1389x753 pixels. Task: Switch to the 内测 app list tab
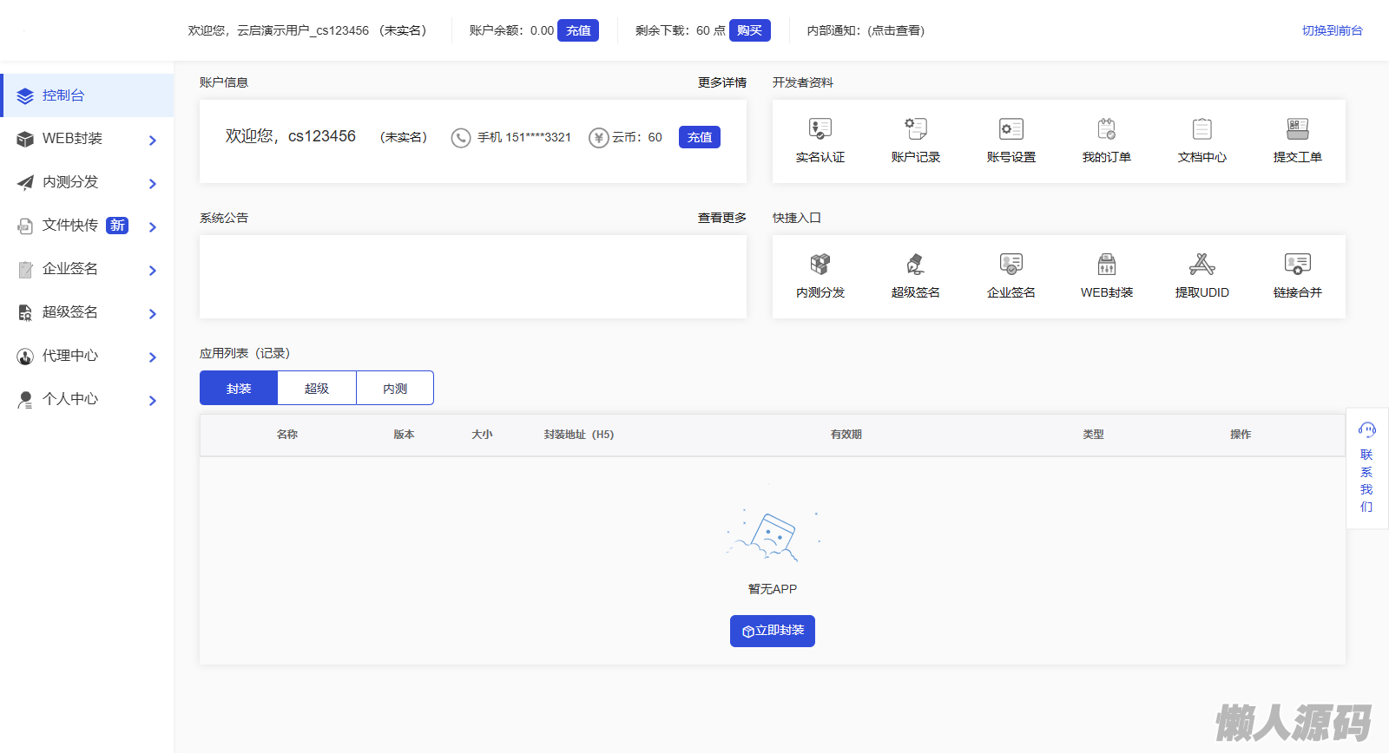(x=395, y=388)
